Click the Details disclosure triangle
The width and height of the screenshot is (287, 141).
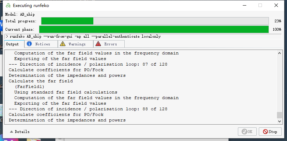tap(11, 132)
